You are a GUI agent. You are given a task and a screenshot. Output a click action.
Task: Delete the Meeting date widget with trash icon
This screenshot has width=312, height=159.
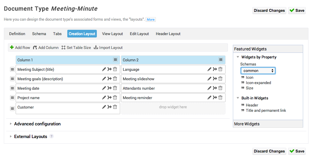pos(115,88)
